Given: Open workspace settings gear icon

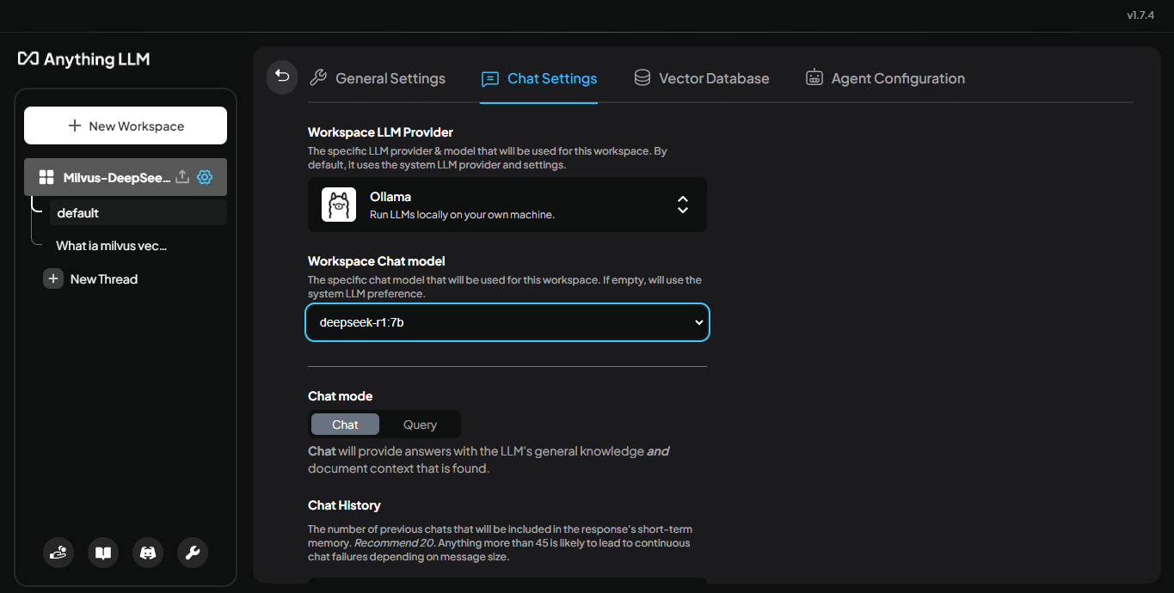Looking at the screenshot, I should pos(205,177).
